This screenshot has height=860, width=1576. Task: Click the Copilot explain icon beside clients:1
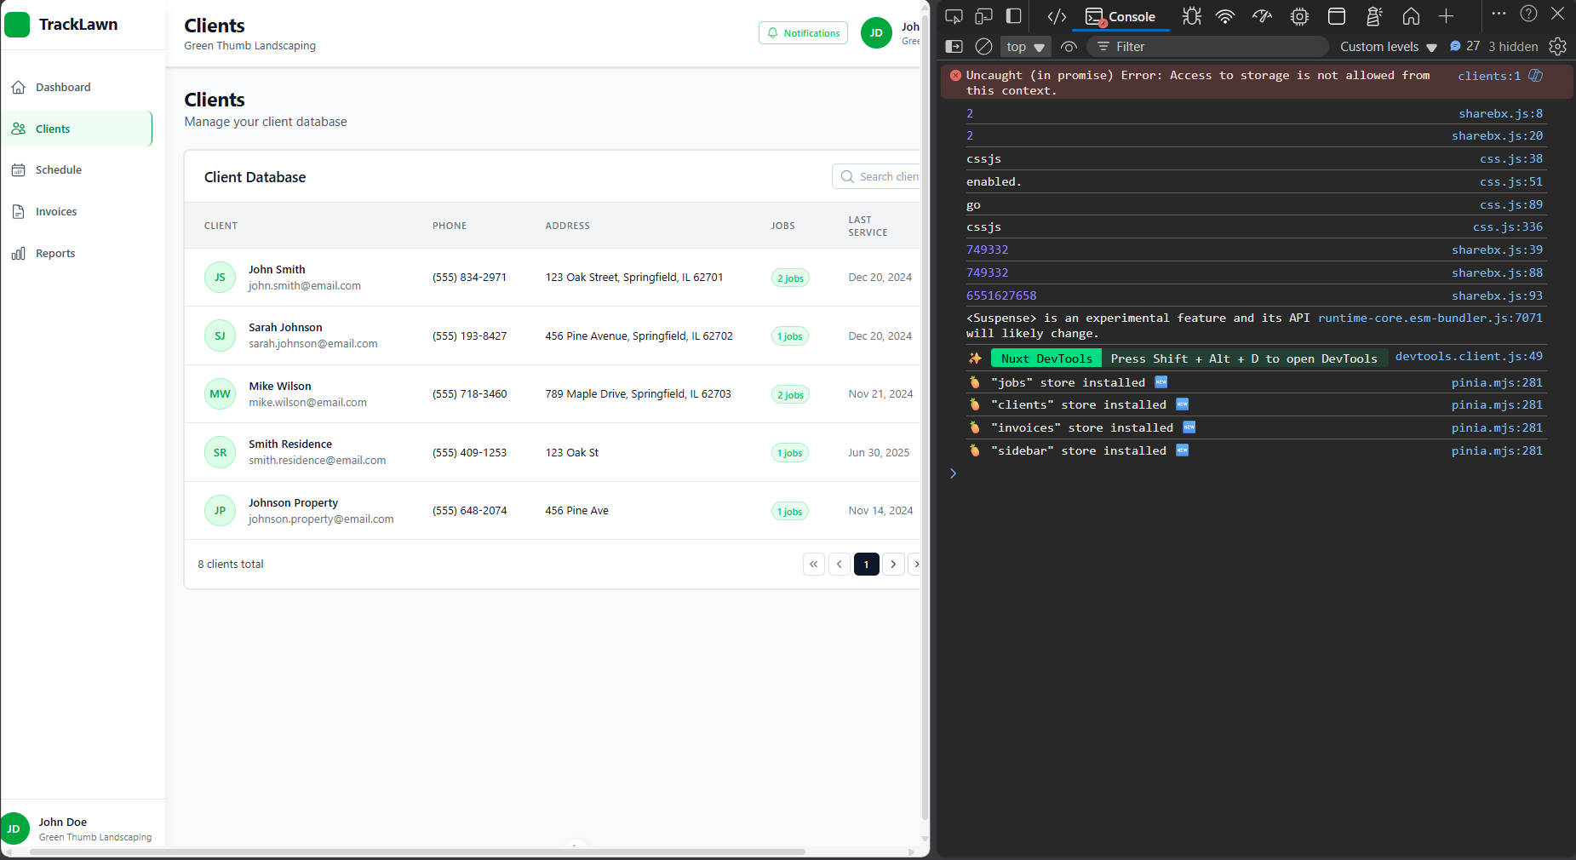(1536, 75)
